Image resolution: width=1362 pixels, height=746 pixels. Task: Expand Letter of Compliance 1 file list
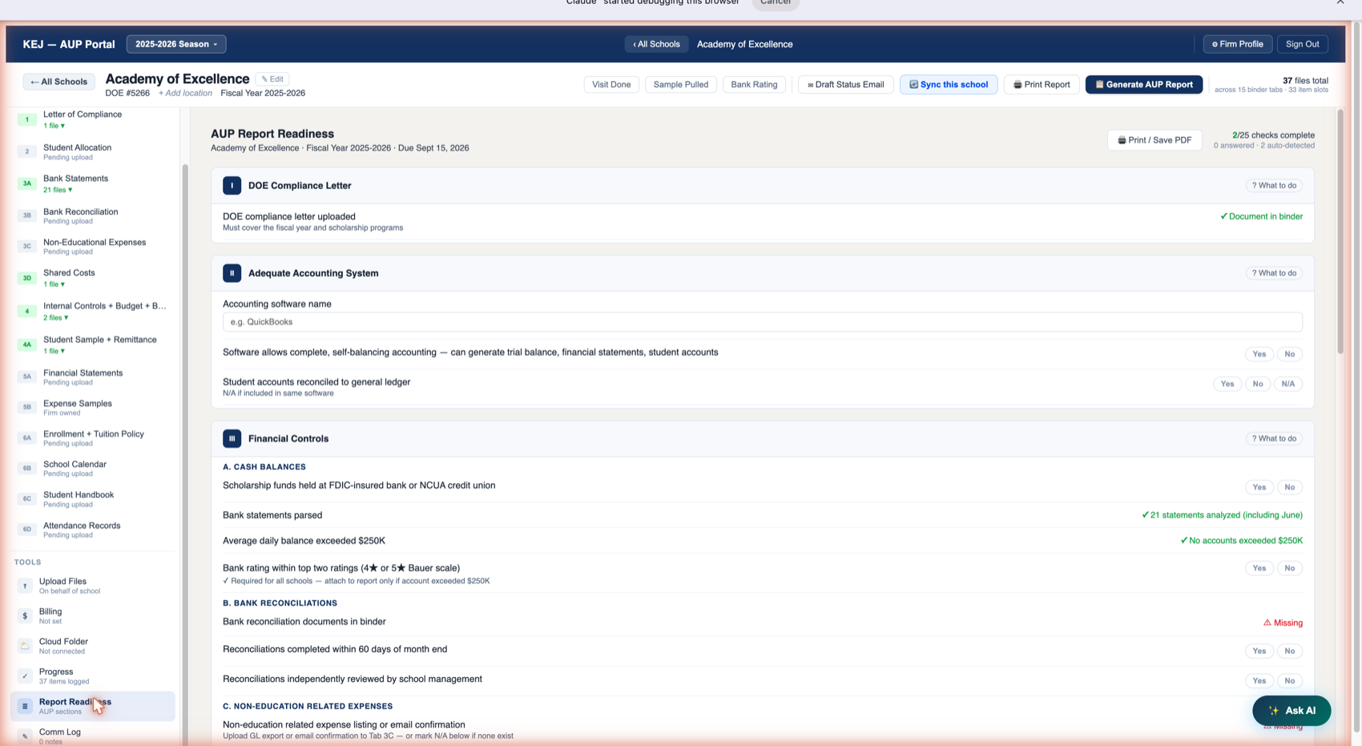[x=54, y=126]
